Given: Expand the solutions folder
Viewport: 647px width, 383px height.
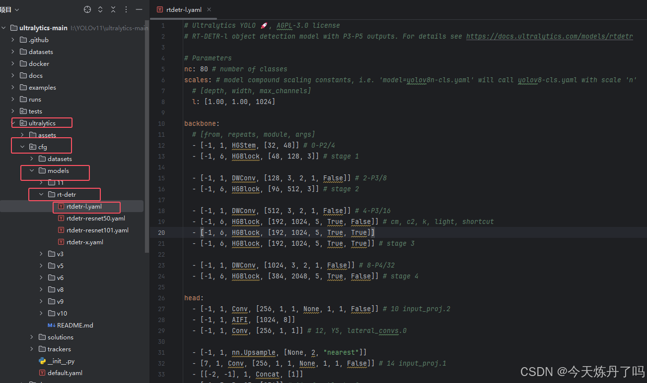Looking at the screenshot, I should click(x=32, y=337).
